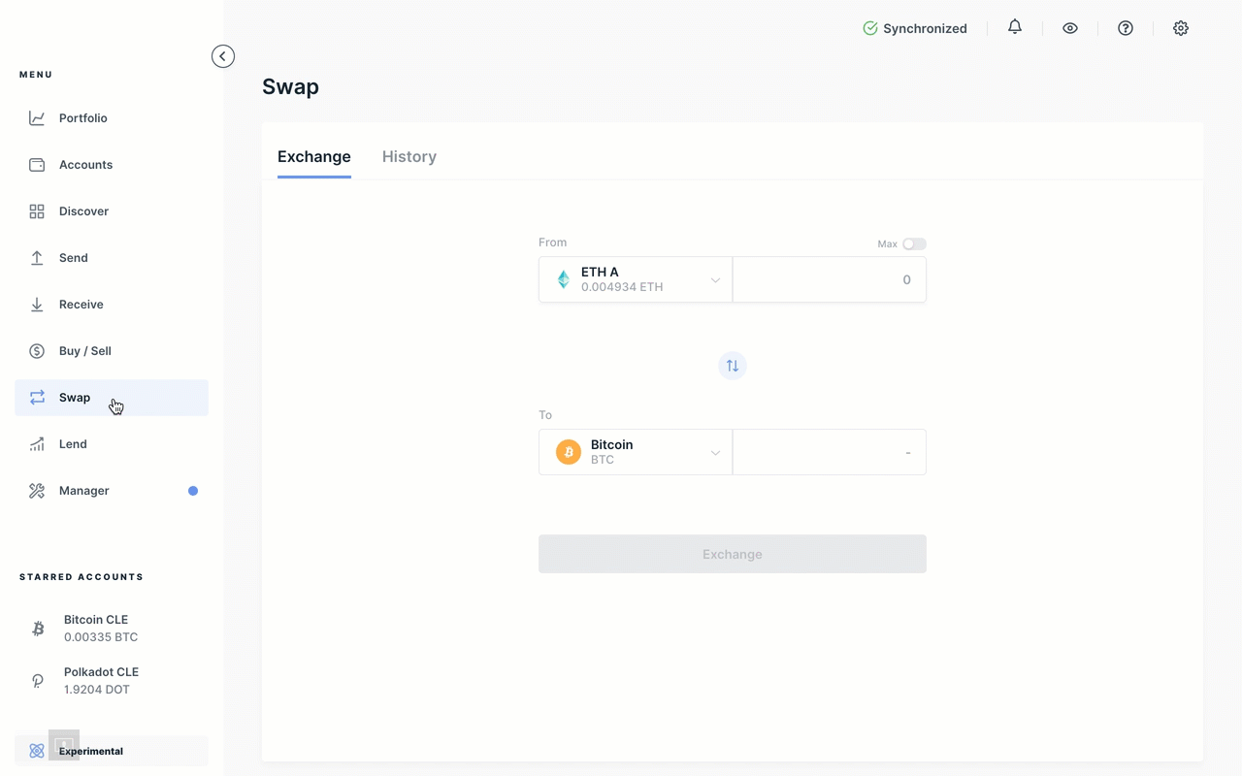1242x776 pixels.
Task: Click the Receive download arrow icon
Action: [x=37, y=305]
